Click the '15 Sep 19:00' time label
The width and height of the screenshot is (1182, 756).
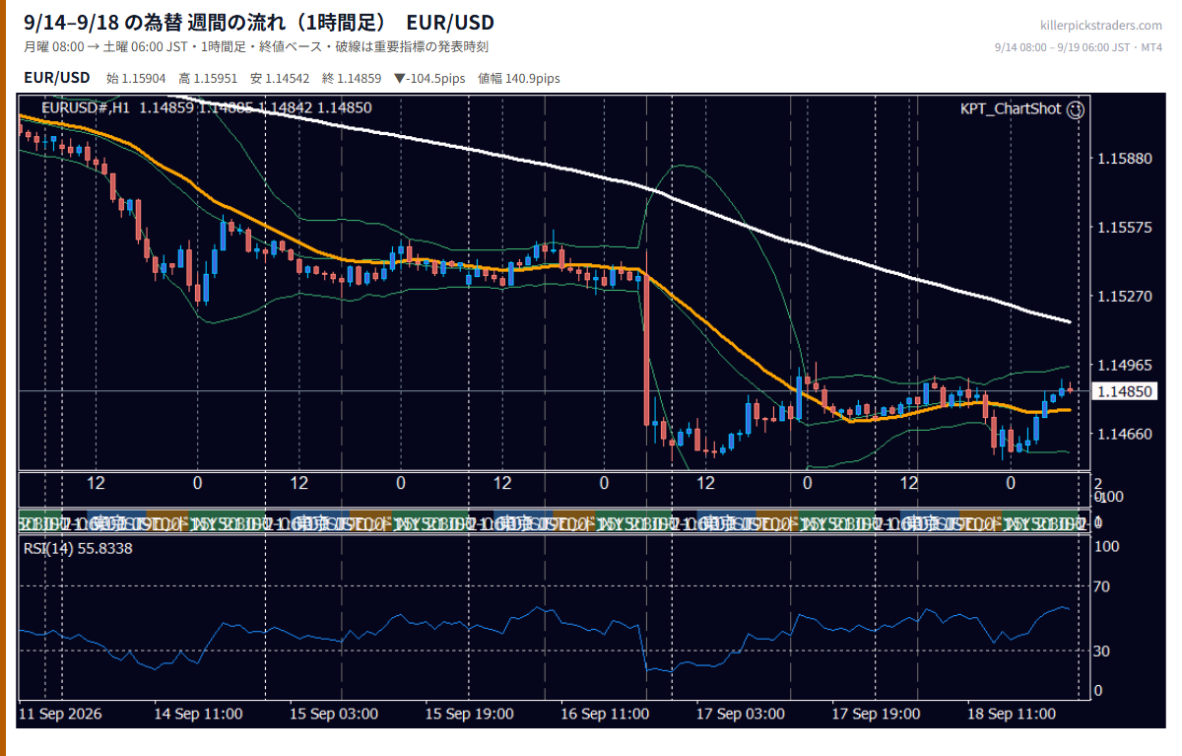click(469, 714)
